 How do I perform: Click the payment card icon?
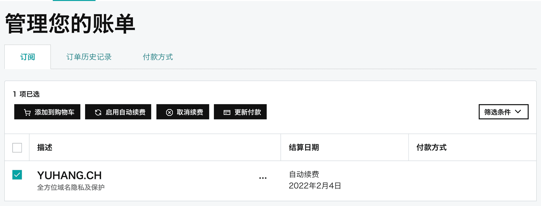pos(227,113)
